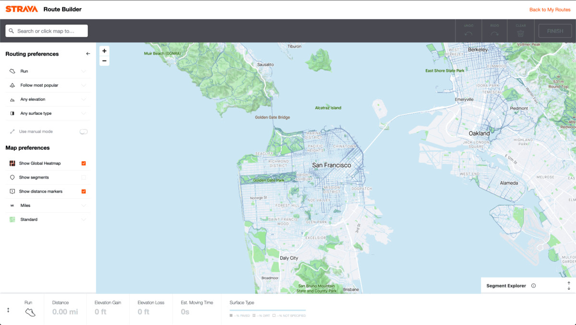
Task: Click the Any surface type icon
Action: click(12, 113)
